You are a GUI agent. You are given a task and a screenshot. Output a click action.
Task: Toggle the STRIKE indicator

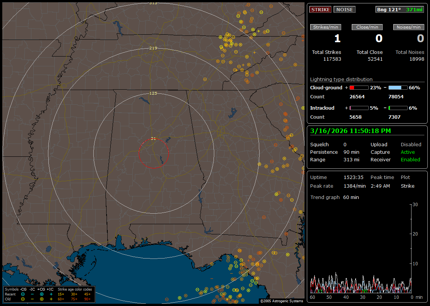pos(320,9)
